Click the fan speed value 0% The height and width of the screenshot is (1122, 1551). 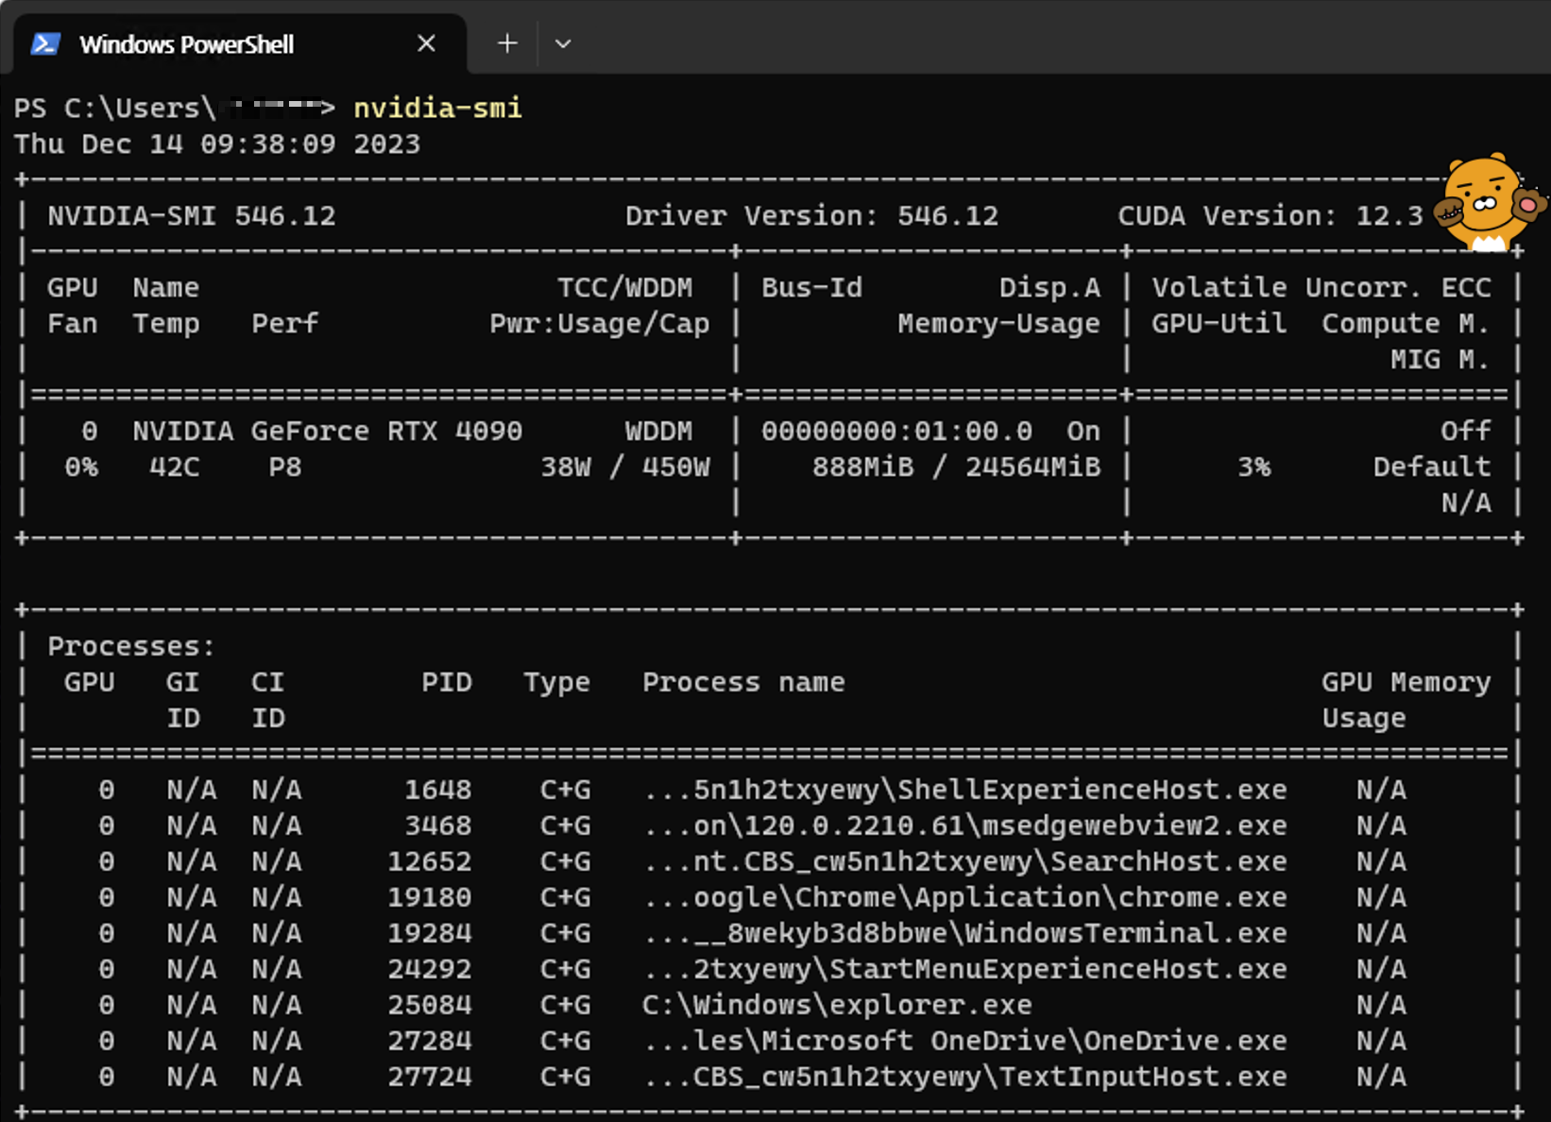click(81, 467)
